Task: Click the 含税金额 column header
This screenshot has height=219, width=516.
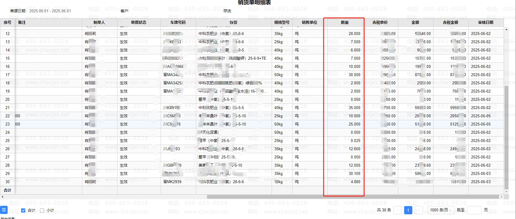Action: coord(451,22)
